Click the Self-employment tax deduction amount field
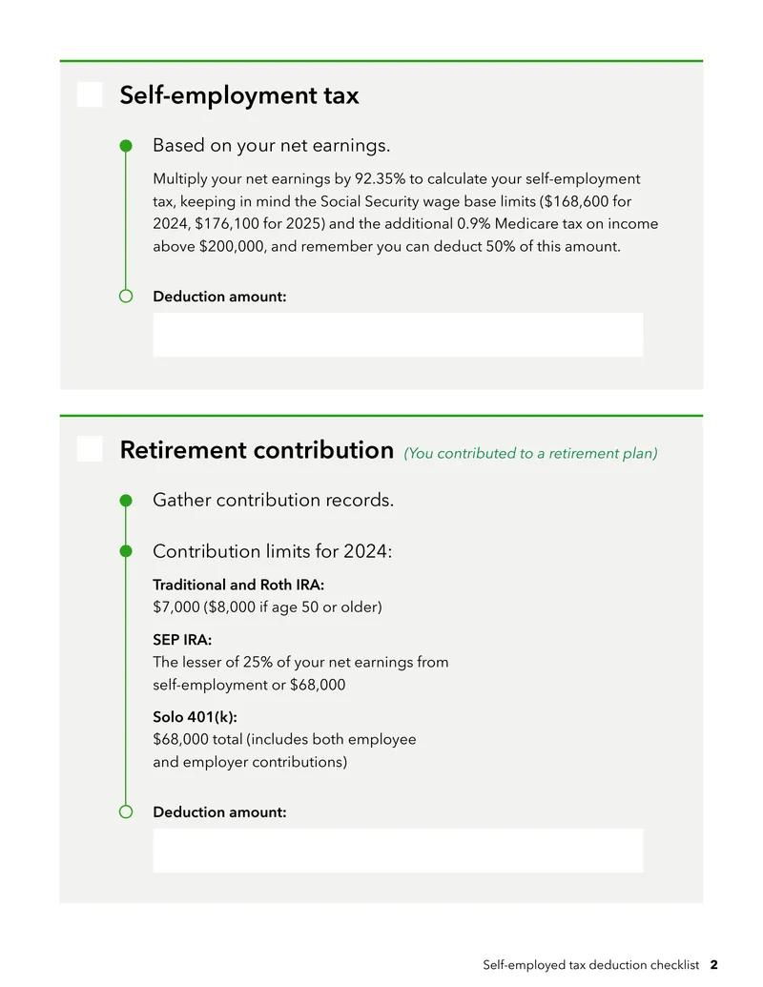 coord(398,335)
